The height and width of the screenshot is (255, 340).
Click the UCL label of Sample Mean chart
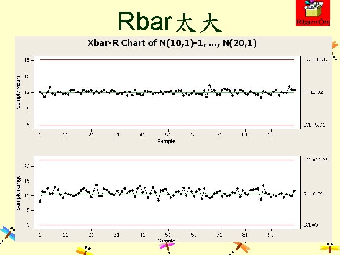click(316, 59)
